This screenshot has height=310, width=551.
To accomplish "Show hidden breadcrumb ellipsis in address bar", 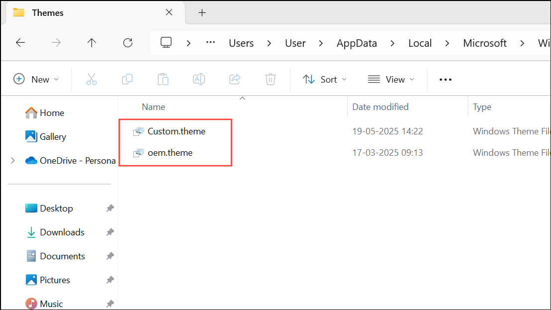I will (x=210, y=42).
